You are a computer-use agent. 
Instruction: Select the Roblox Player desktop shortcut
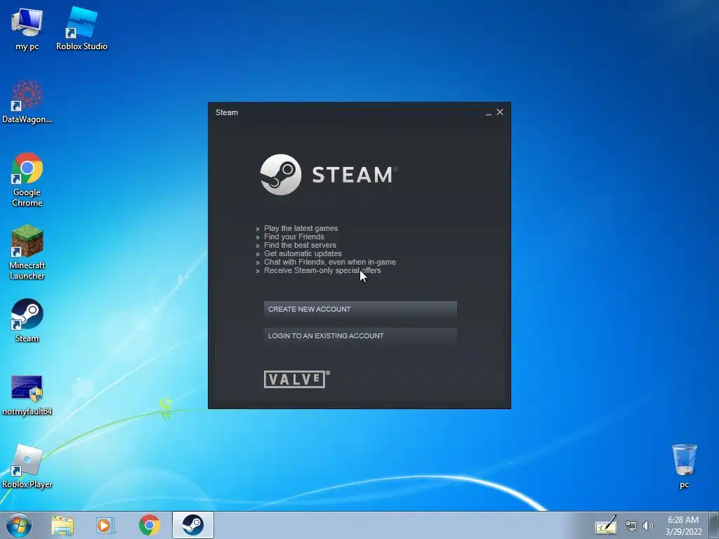click(x=27, y=467)
